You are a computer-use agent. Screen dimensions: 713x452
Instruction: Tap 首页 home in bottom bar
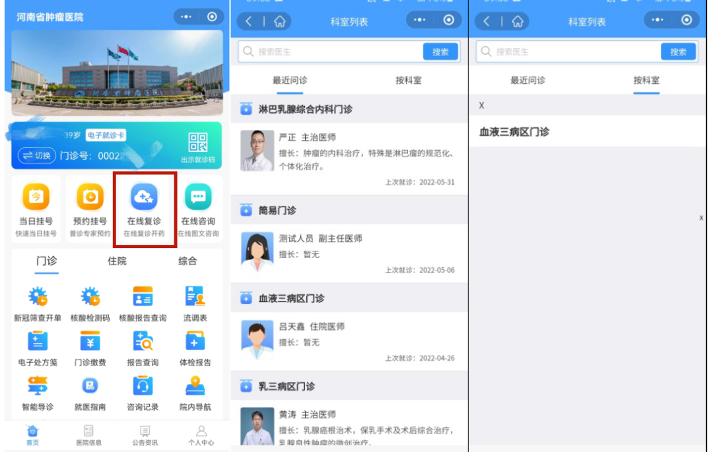click(x=32, y=436)
